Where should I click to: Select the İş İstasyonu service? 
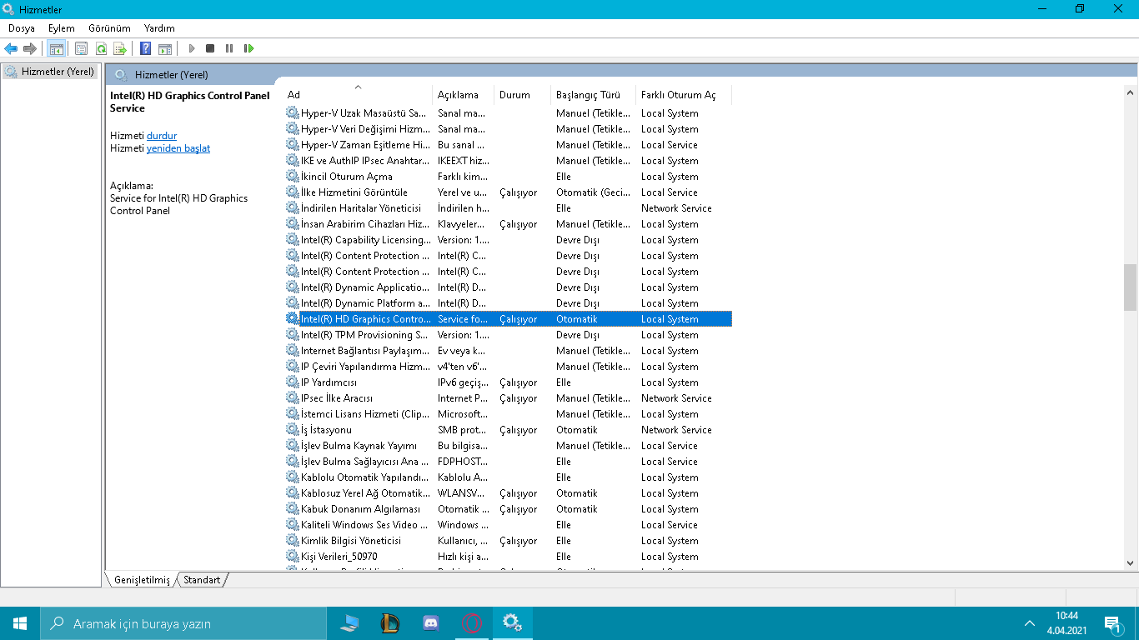click(x=508, y=430)
